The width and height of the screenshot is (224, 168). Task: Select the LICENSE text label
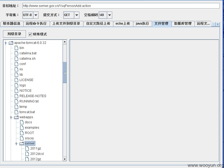[x=26, y=80]
